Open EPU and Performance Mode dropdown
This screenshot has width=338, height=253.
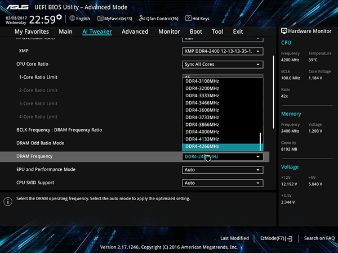pos(223,170)
